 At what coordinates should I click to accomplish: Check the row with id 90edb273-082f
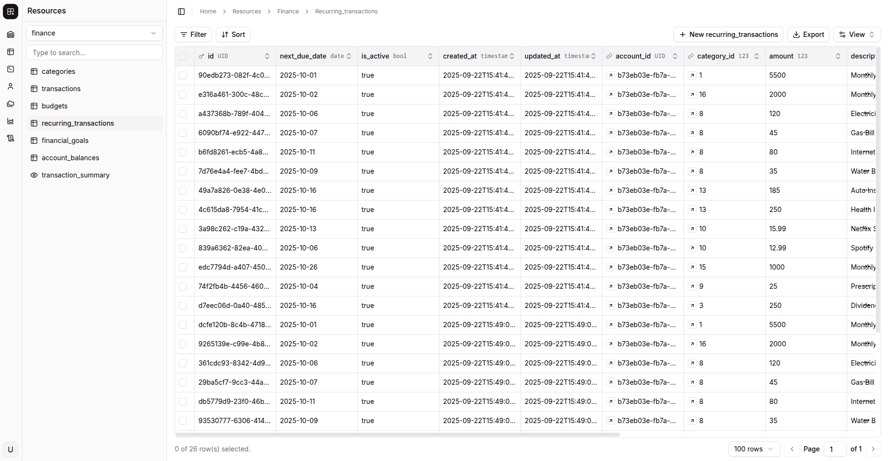pyautogui.click(x=183, y=75)
